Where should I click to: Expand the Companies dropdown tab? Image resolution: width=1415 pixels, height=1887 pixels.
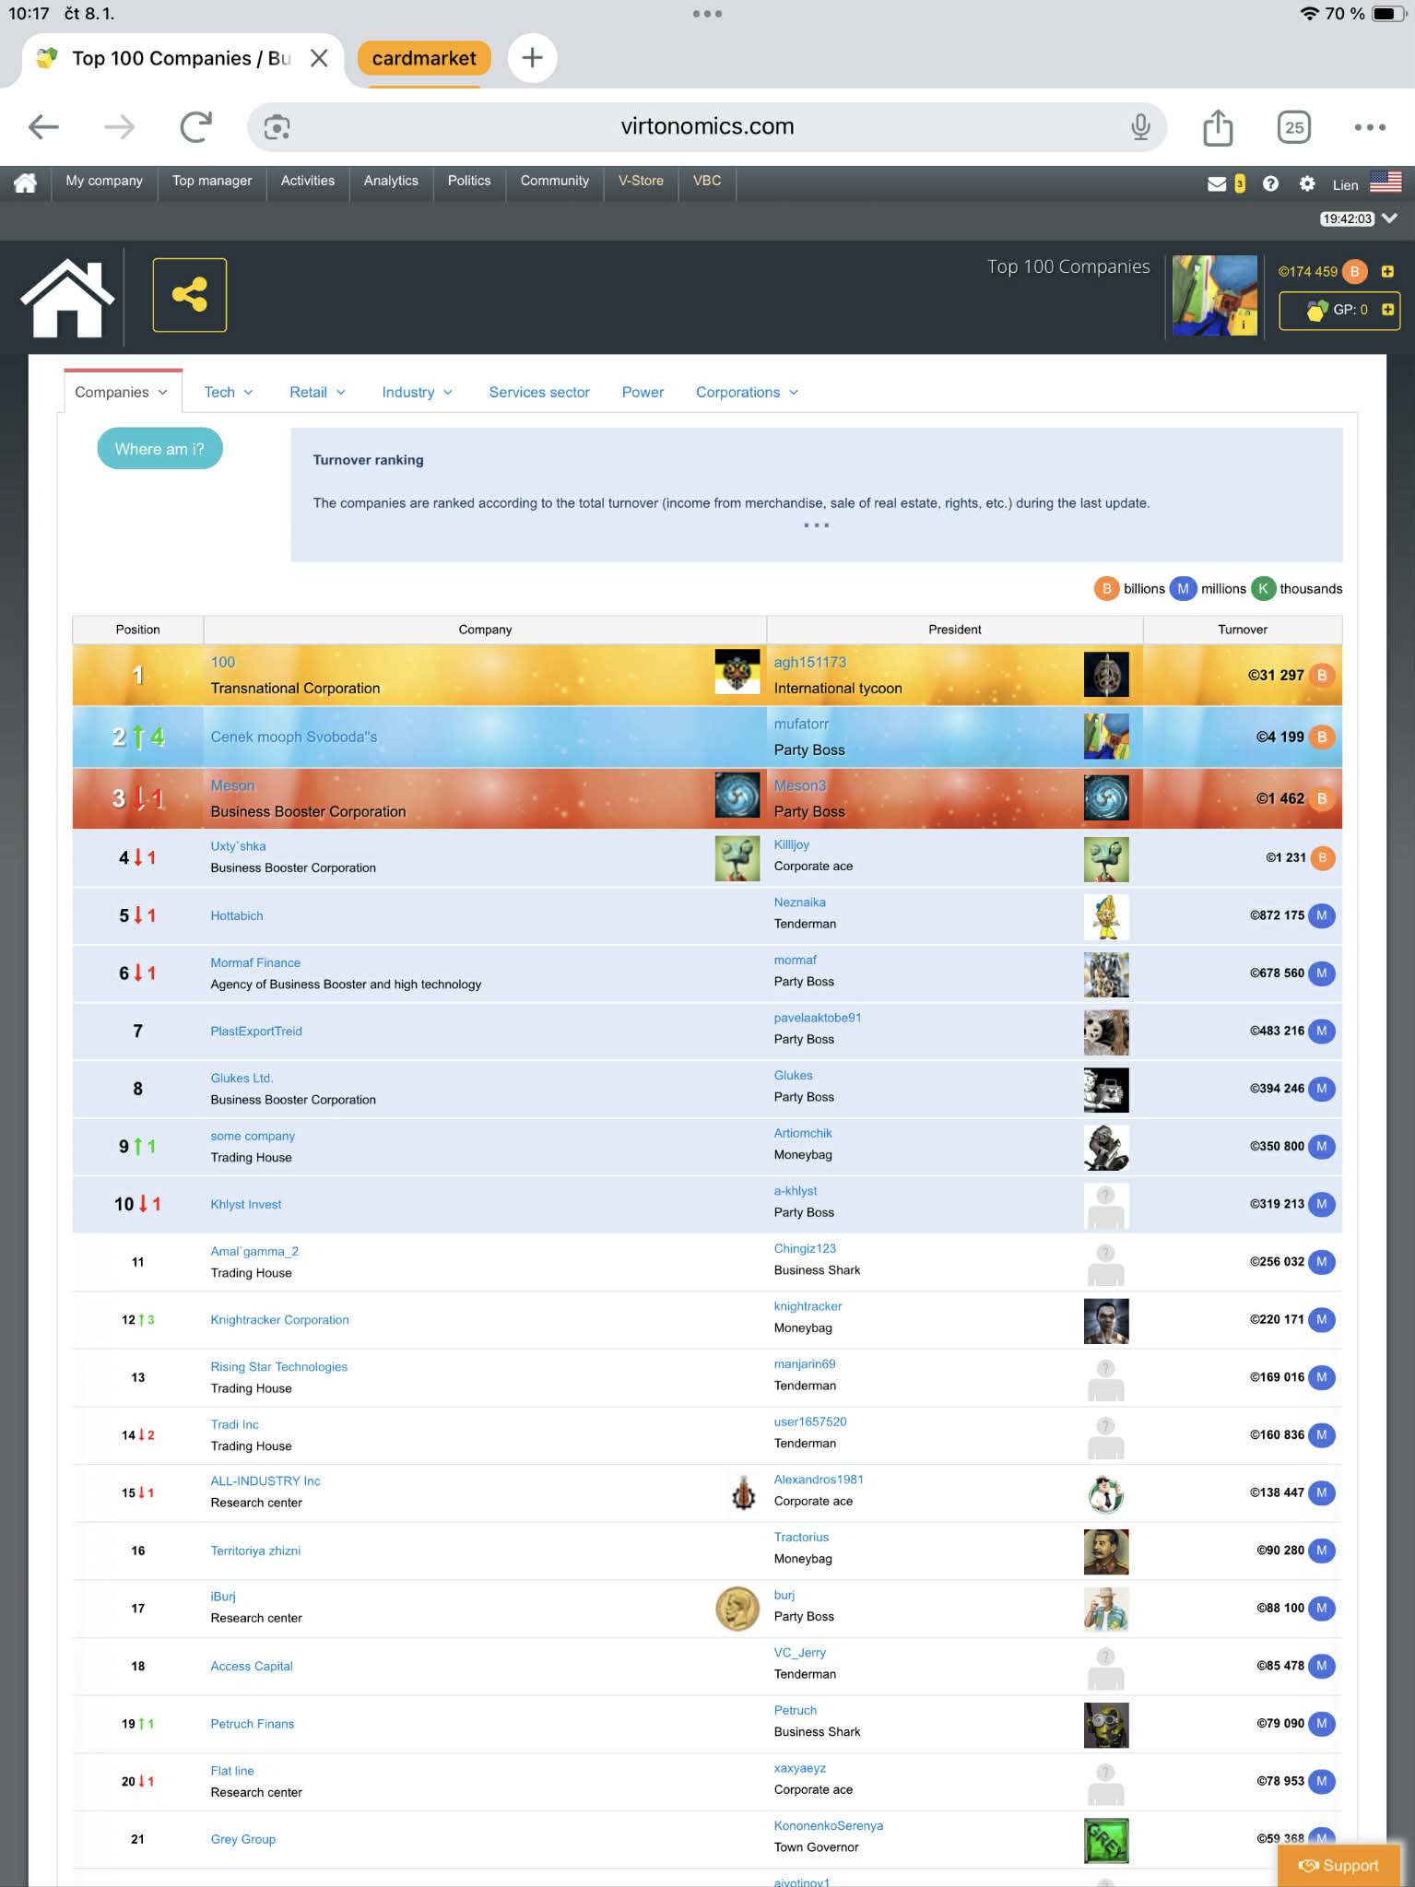coord(122,392)
